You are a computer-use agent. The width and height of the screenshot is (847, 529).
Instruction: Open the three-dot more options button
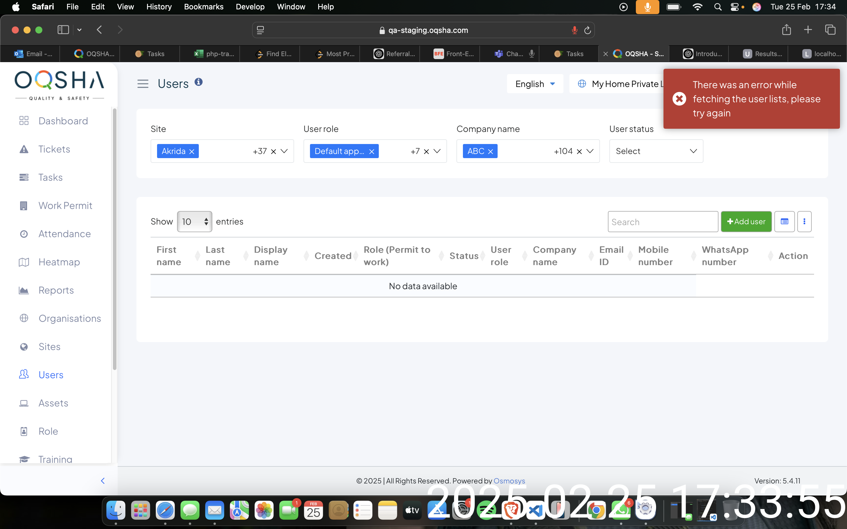[804, 222]
